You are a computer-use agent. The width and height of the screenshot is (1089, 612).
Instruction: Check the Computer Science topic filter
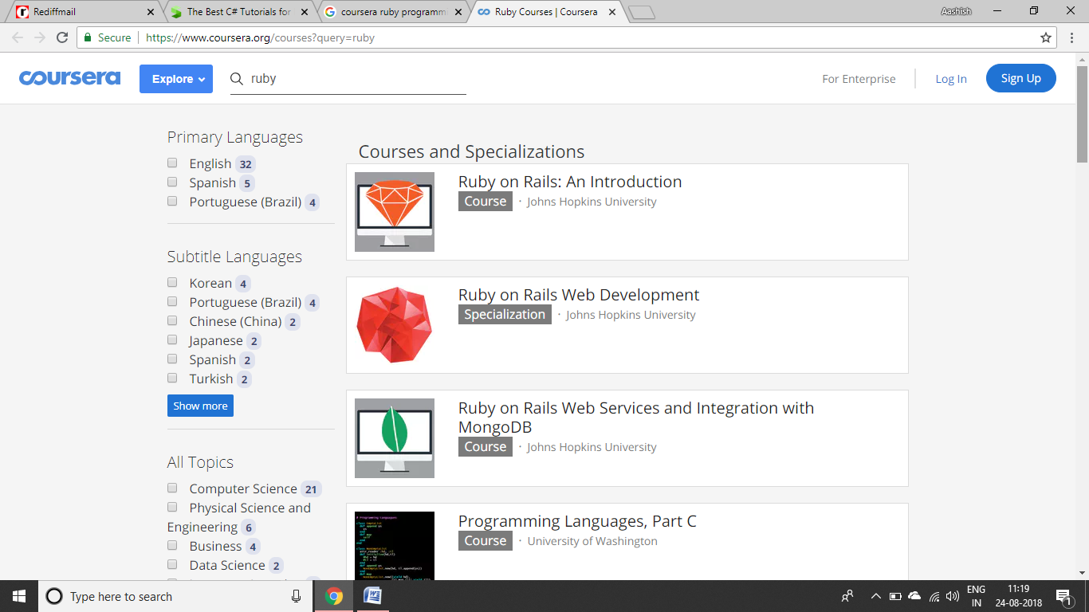click(x=172, y=488)
